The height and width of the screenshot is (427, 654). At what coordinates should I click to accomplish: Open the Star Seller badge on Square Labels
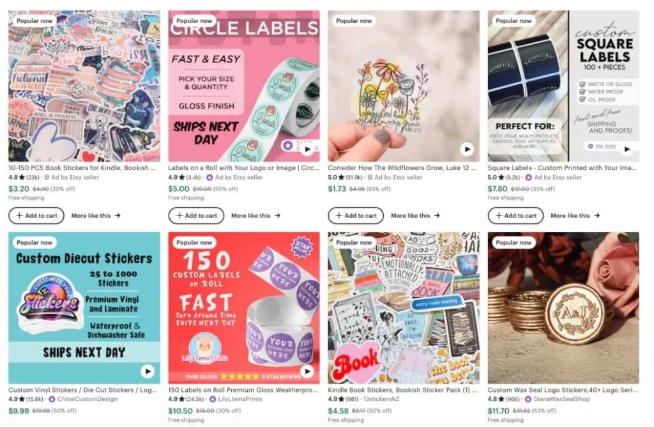602,146
